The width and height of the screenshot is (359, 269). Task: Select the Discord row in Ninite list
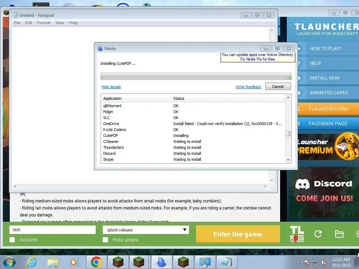click(x=193, y=153)
